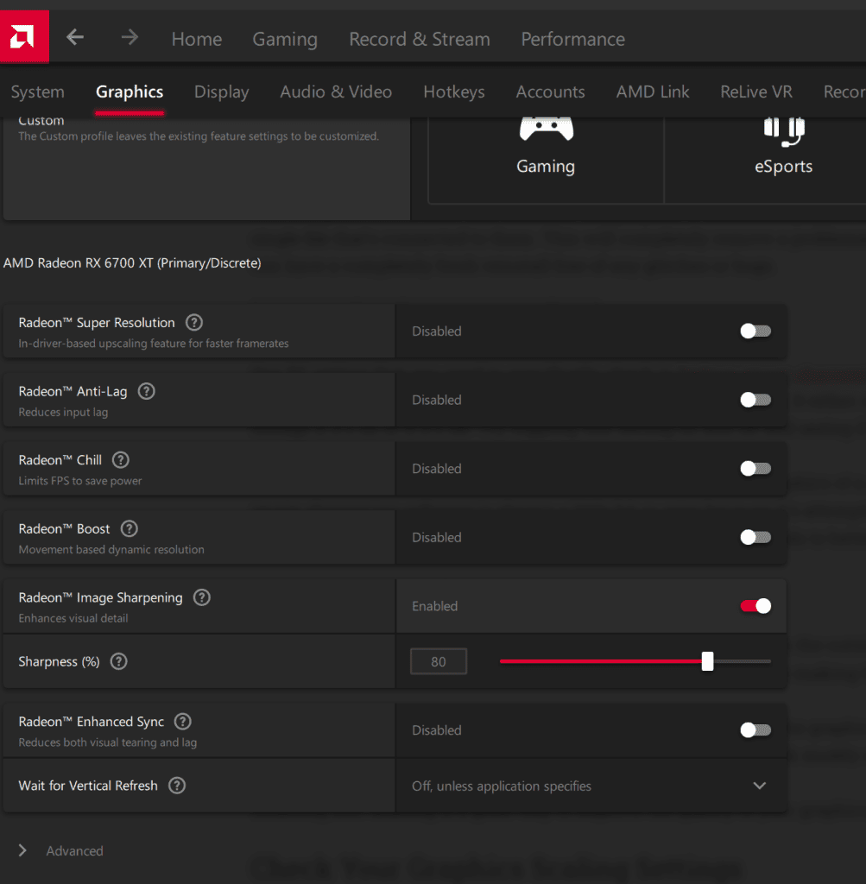Click the 'Enabled' status of Image Sharpening

pyautogui.click(x=434, y=606)
